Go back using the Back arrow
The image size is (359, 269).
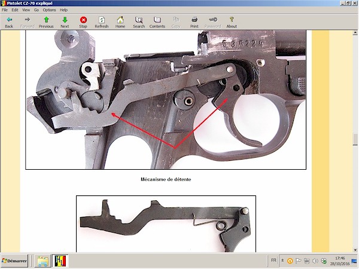[9, 22]
